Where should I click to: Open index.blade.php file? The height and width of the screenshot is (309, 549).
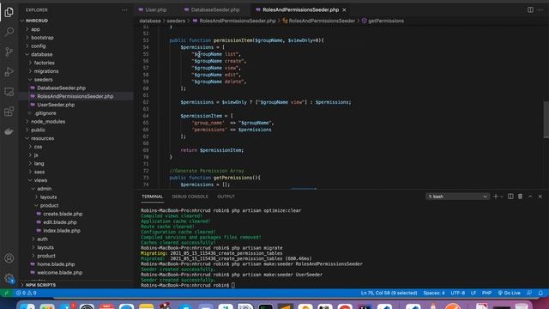(62, 231)
